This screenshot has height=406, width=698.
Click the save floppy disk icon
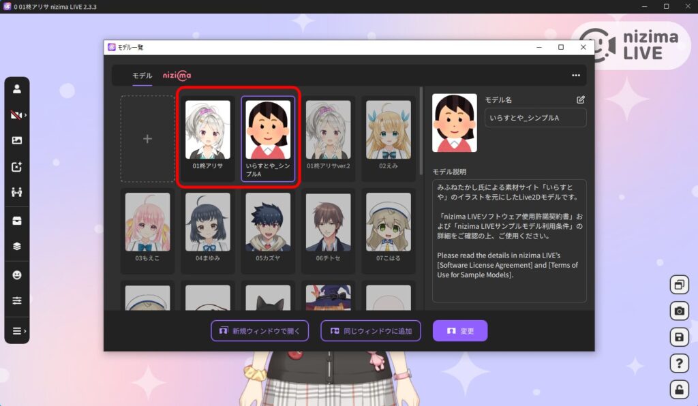[680, 337]
